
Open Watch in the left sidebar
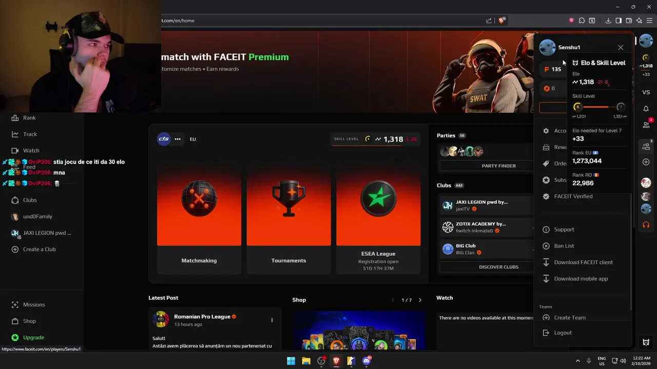point(25,151)
